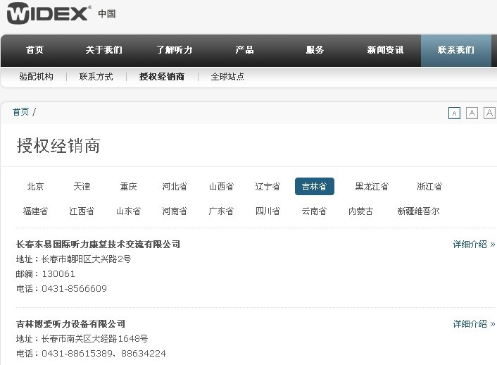Open the 首页 main navigation item
Screen dimensions: 497x365
point(34,50)
